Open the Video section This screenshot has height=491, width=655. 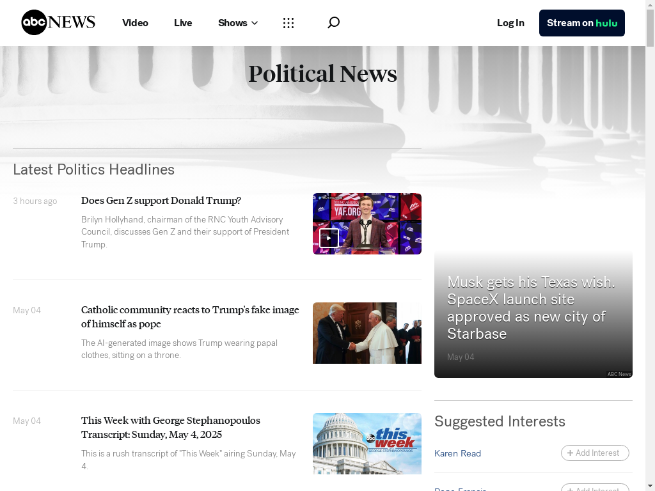coord(135,23)
